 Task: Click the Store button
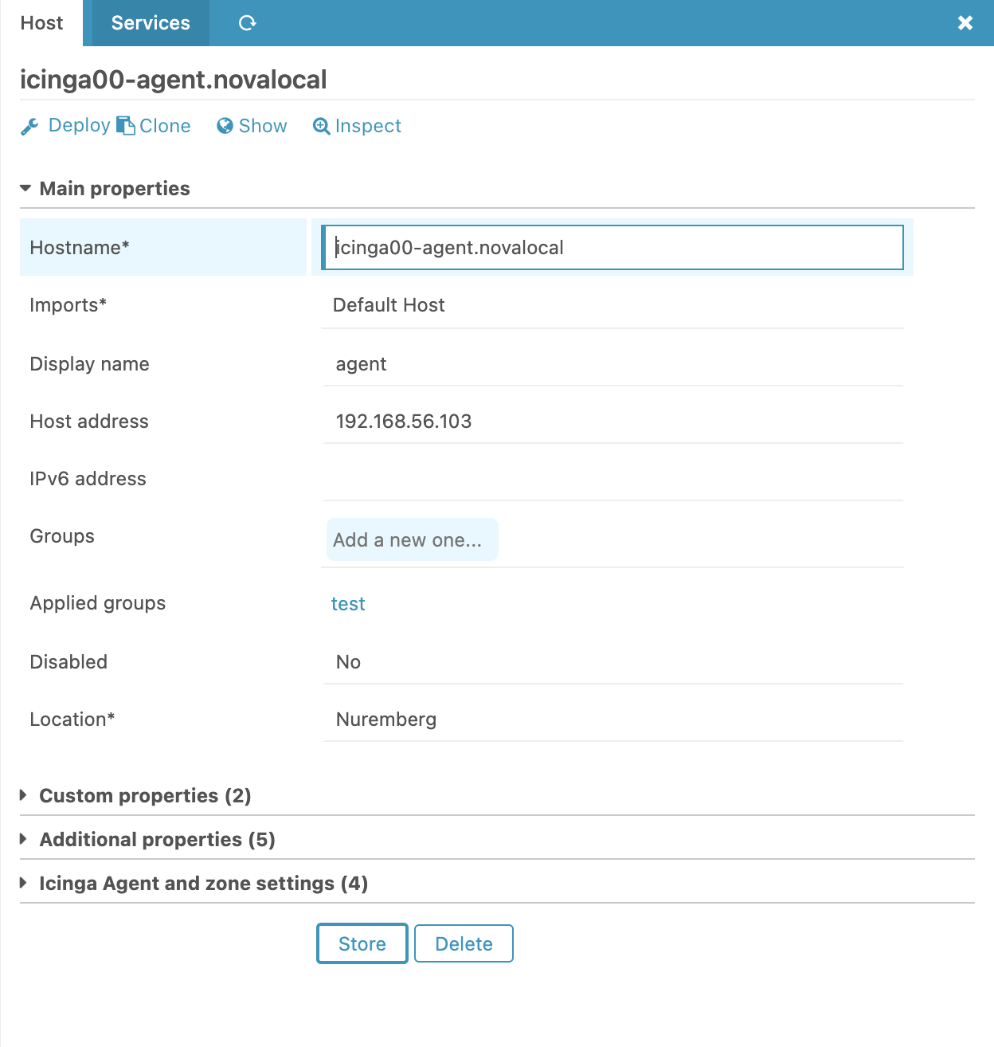(362, 943)
